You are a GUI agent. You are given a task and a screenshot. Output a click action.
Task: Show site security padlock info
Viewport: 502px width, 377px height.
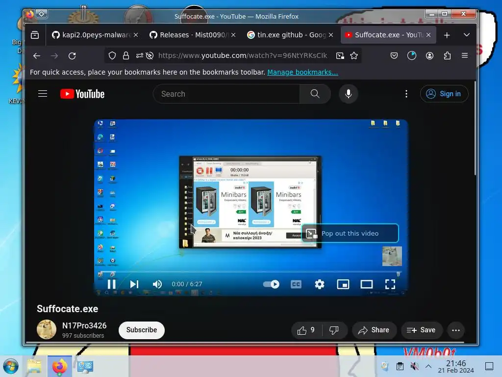(126, 56)
